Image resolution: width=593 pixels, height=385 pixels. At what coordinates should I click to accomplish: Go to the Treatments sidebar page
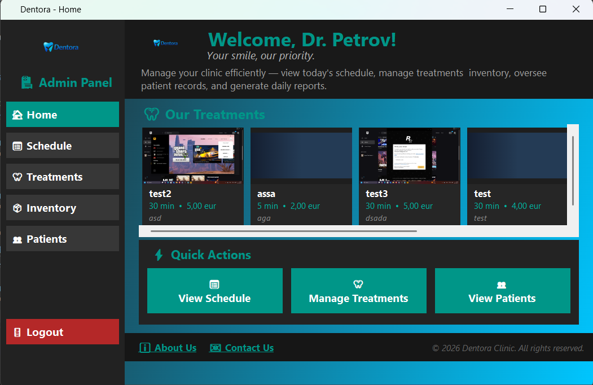[62, 177]
